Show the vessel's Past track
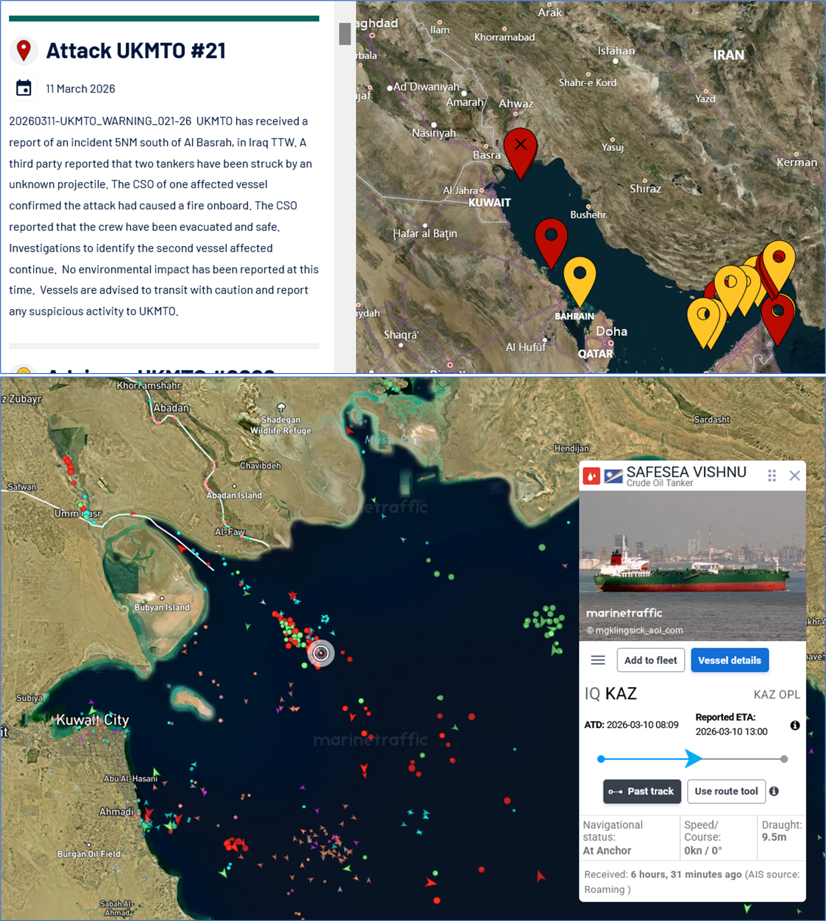This screenshot has height=921, width=826. (x=642, y=791)
